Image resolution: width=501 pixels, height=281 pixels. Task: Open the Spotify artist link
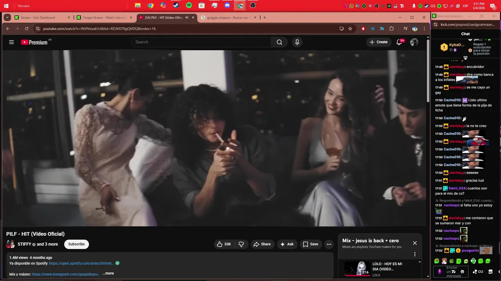[81, 263]
